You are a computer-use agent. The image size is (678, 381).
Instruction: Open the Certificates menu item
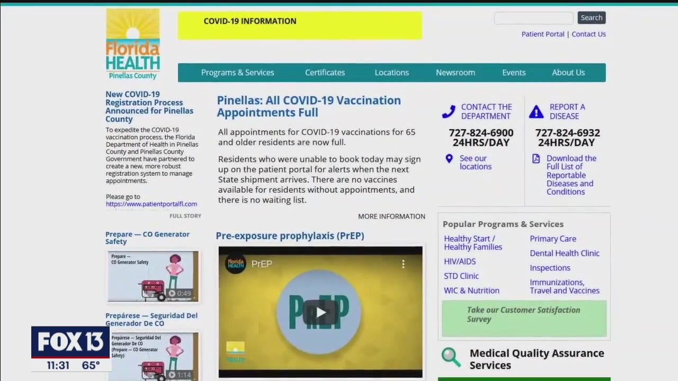pos(325,72)
